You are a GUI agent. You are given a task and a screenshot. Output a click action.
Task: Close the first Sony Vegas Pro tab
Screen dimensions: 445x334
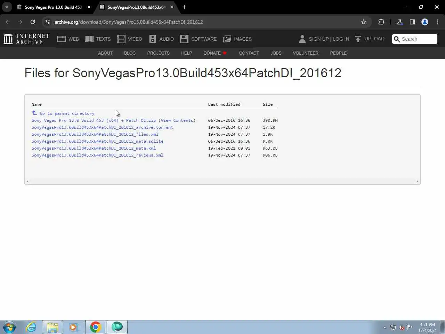tap(89, 7)
